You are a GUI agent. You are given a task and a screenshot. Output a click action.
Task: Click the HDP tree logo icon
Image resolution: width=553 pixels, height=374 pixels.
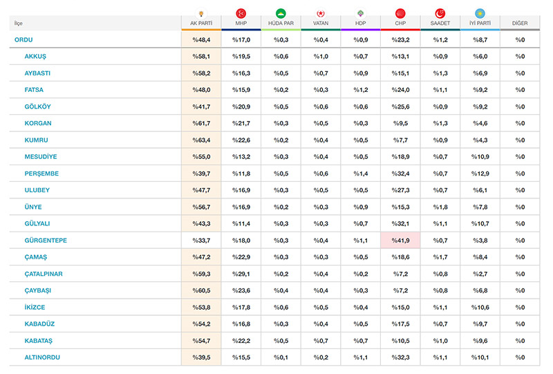360,13
